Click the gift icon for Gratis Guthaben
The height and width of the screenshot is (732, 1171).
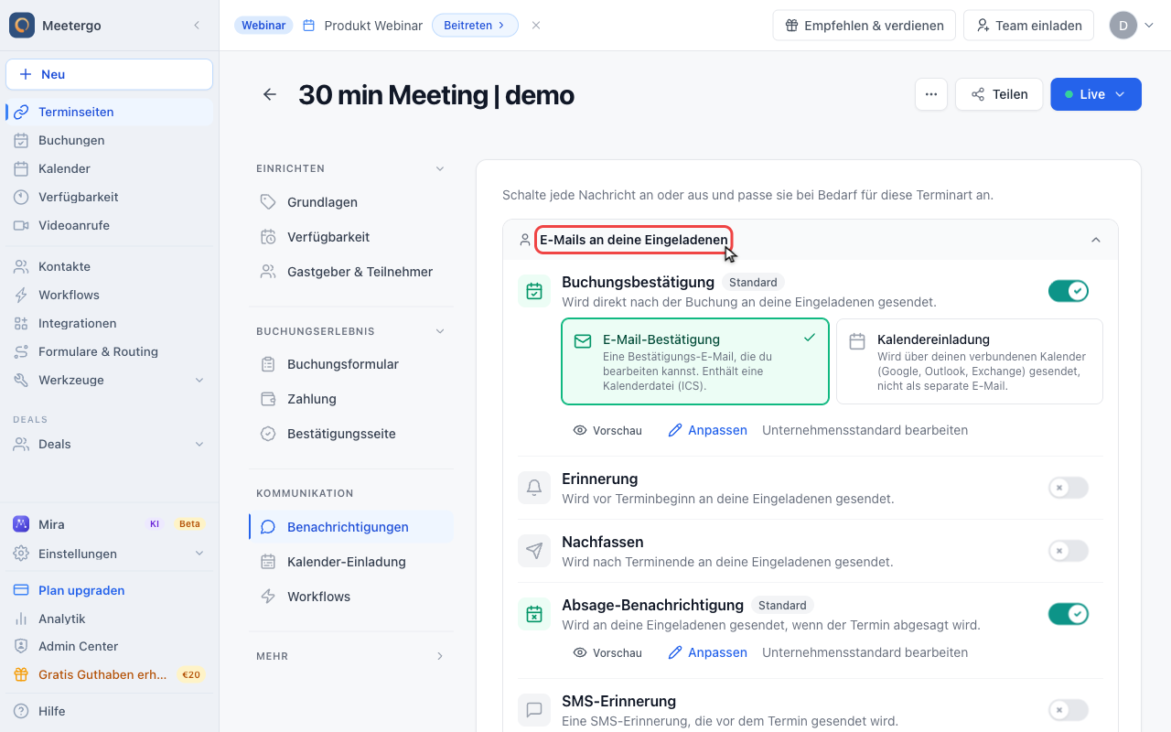click(21, 674)
